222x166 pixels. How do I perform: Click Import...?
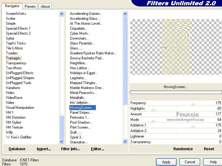pyautogui.click(x=44, y=149)
